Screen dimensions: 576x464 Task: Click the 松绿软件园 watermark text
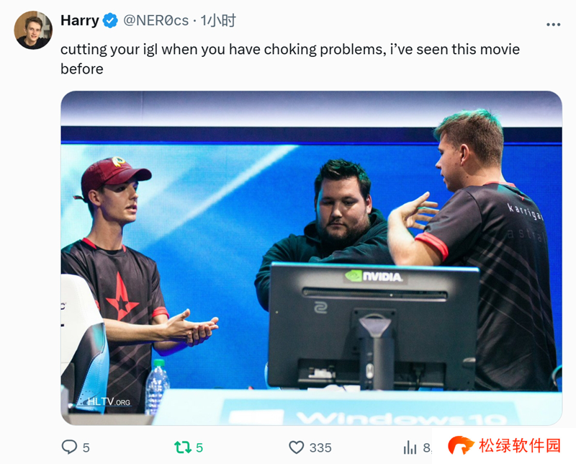click(x=519, y=445)
